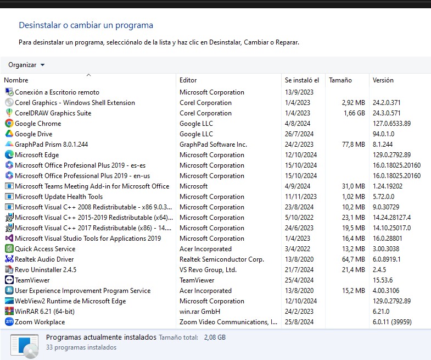Click the Visual C++ 2017 Redistributable icon

[9, 228]
